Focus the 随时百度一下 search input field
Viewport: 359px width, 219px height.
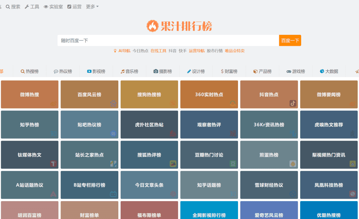(x=168, y=40)
